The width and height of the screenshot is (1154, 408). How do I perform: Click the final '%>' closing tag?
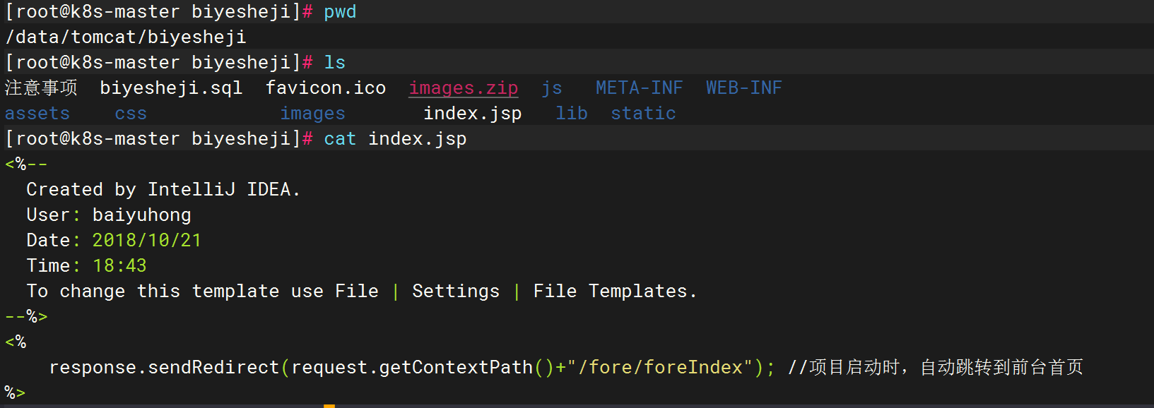(x=15, y=392)
